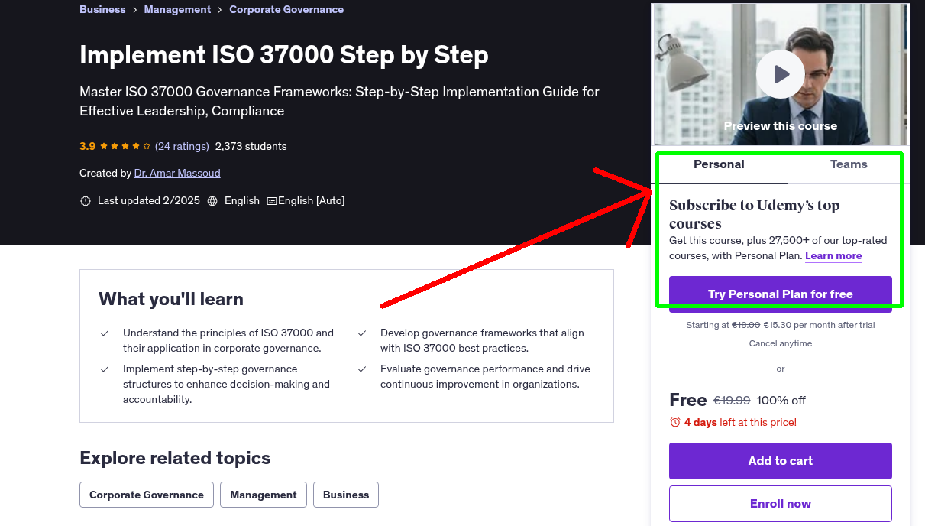The image size is (925, 526).
Task: Click the 'Last updated 2/2025' text
Action: 149,200
